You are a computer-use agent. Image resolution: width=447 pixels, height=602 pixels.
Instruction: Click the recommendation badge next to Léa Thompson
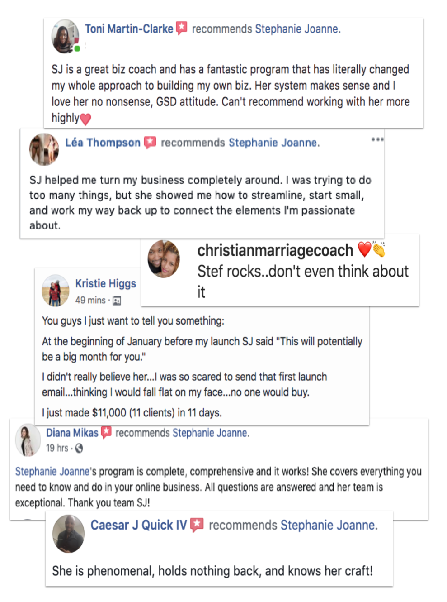pos(150,143)
